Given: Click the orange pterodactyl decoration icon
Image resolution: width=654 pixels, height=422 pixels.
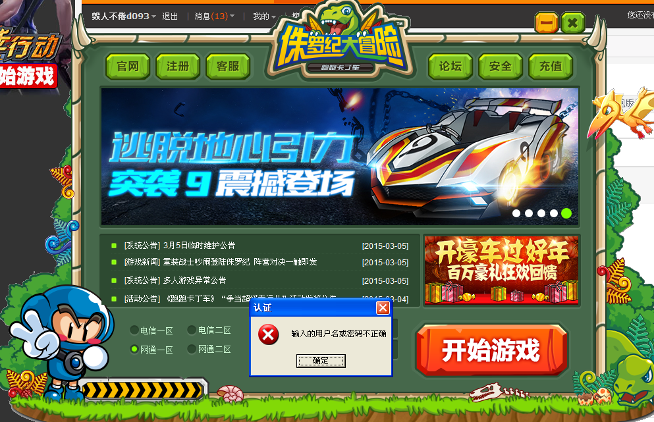Looking at the screenshot, I should coord(619,113).
